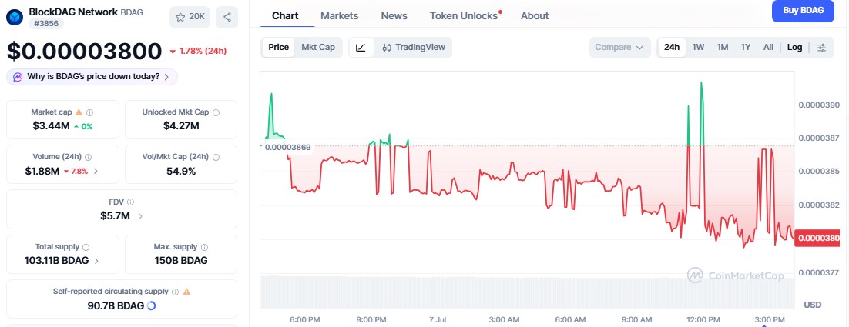The width and height of the screenshot is (849, 327).
Task: Click the 90.7B BDAG circulating supply value
Action: coord(116,305)
